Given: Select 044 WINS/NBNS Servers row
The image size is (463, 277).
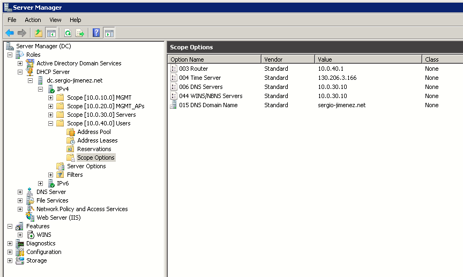Looking at the screenshot, I should tap(315, 96).
